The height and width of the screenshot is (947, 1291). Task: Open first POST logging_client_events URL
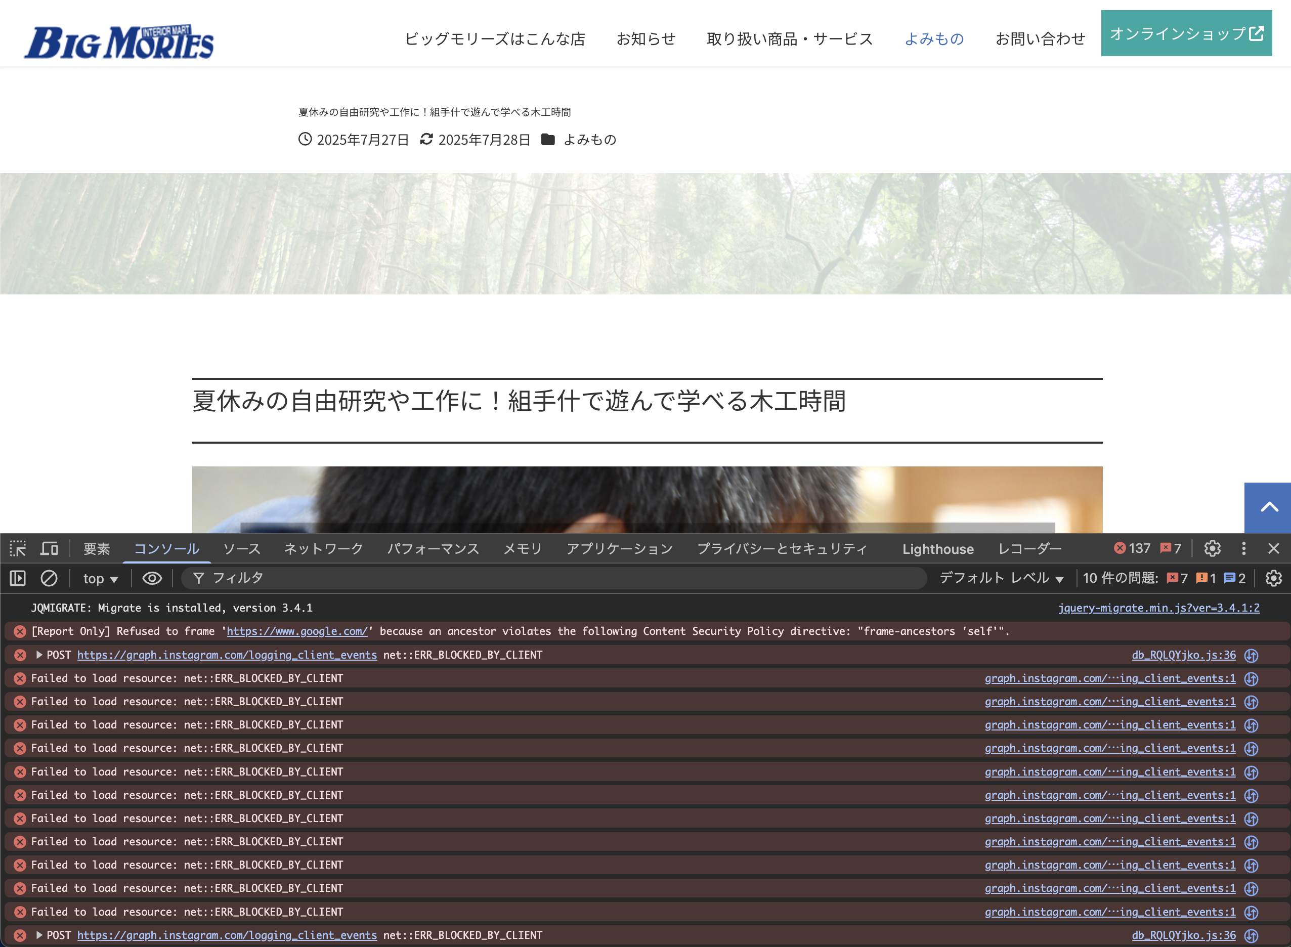point(227,655)
